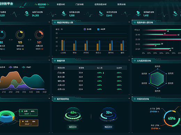Click the green 62% dome gauge
The height and width of the screenshot is (135, 181).
point(73,114)
